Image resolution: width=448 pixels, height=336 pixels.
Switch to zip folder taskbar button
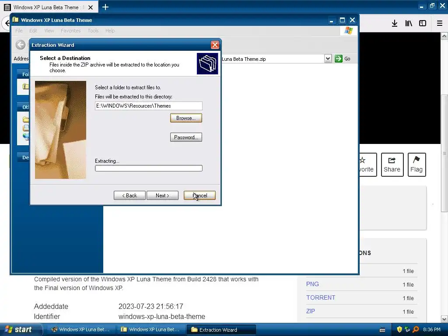click(x=150, y=329)
